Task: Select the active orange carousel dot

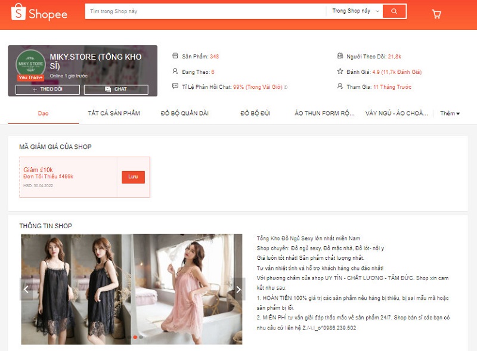Action: (135, 337)
